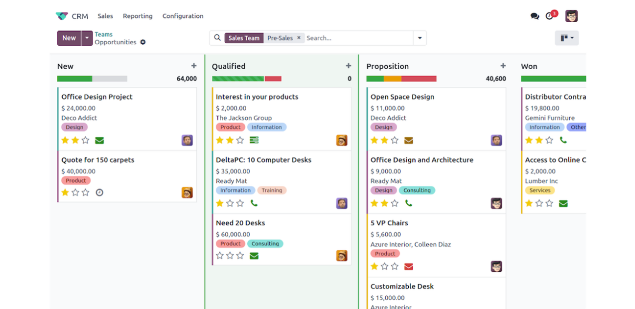Viewport: 635px width, 309px height.
Task: Click the Qualified column title
Action: coord(229,66)
